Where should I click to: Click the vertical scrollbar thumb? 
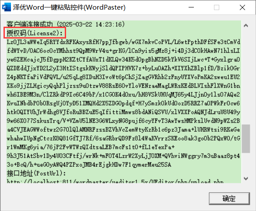click(x=246, y=139)
